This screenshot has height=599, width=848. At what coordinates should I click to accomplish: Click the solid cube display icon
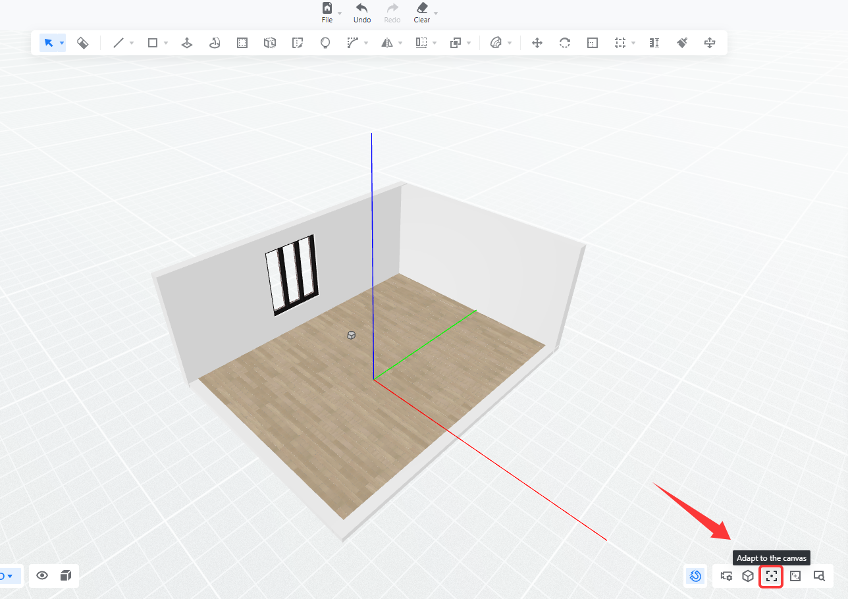tap(66, 576)
